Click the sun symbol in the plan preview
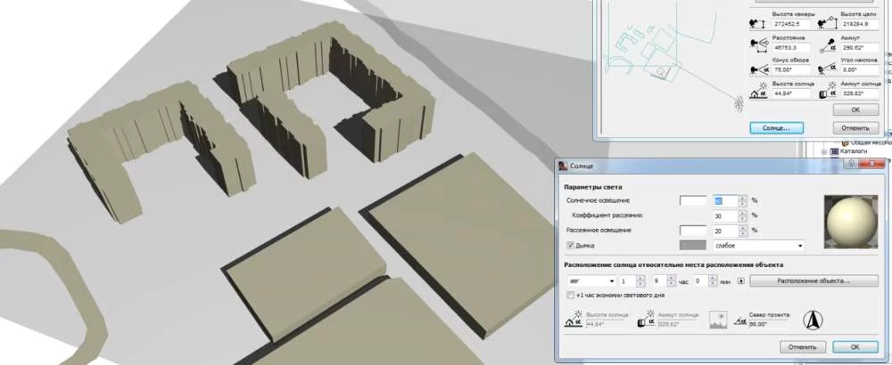Viewport: 892px width, 365px height. (x=738, y=105)
